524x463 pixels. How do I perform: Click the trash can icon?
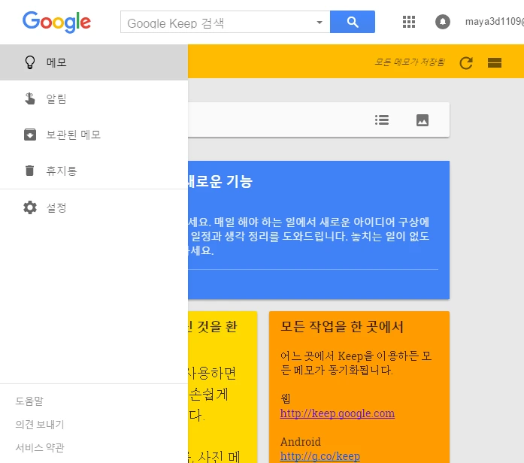30,171
